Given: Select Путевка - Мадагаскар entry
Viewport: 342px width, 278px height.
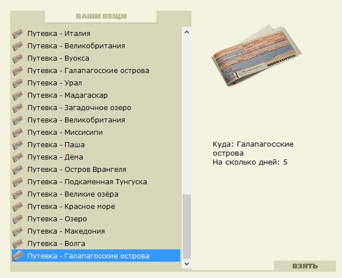Looking at the screenshot, I should [96, 95].
